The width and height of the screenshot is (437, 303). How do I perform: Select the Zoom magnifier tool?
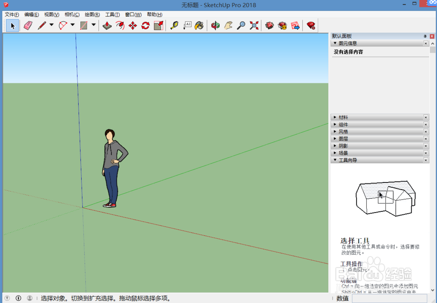tap(241, 26)
